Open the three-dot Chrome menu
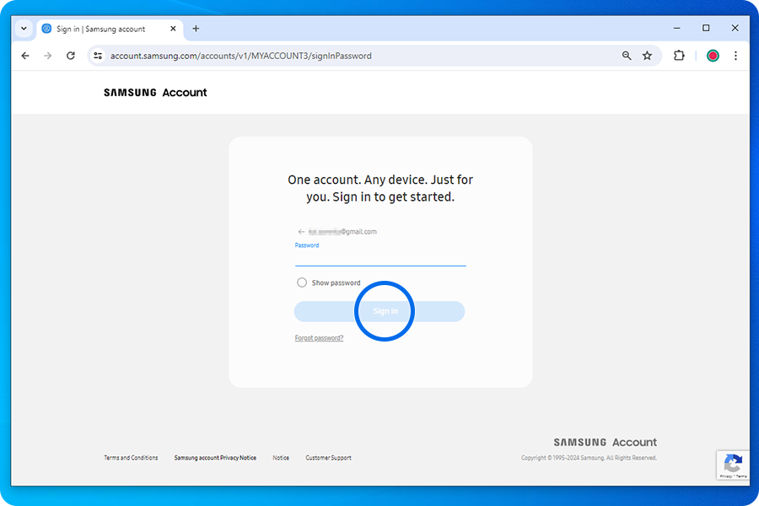 (x=736, y=55)
